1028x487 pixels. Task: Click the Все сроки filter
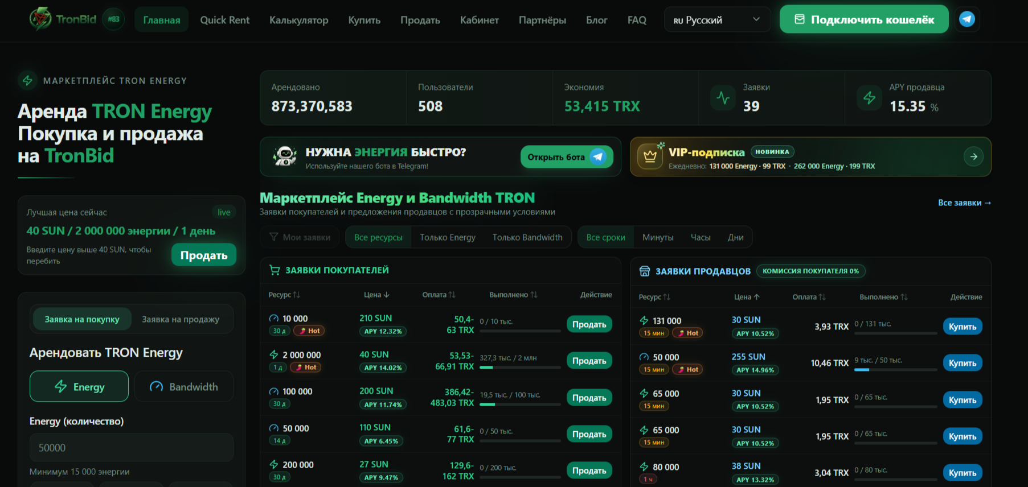click(606, 237)
